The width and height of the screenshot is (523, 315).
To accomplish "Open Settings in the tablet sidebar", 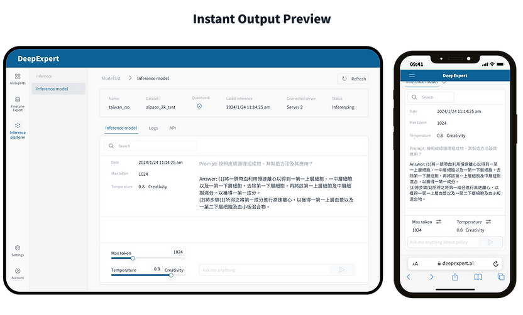I will (x=18, y=251).
